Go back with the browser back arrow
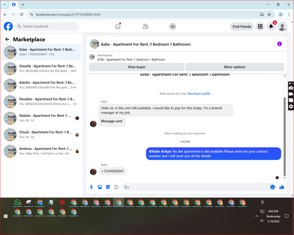294x235 pixels. (5, 15)
